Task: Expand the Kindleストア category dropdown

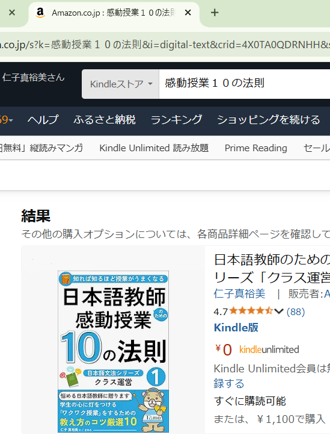Action: coord(120,84)
